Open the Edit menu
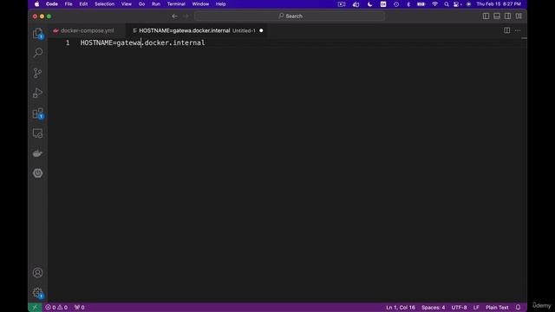This screenshot has height=312, width=555. pyautogui.click(x=83, y=3)
